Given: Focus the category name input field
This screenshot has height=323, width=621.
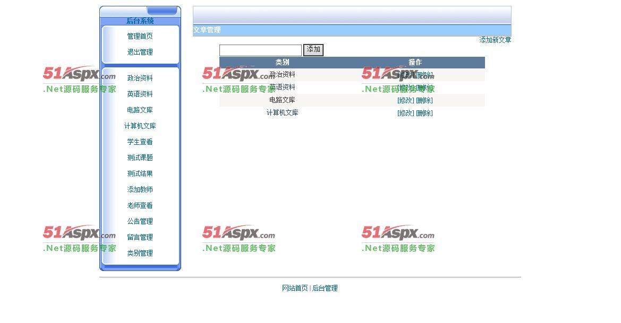Looking at the screenshot, I should click(261, 50).
